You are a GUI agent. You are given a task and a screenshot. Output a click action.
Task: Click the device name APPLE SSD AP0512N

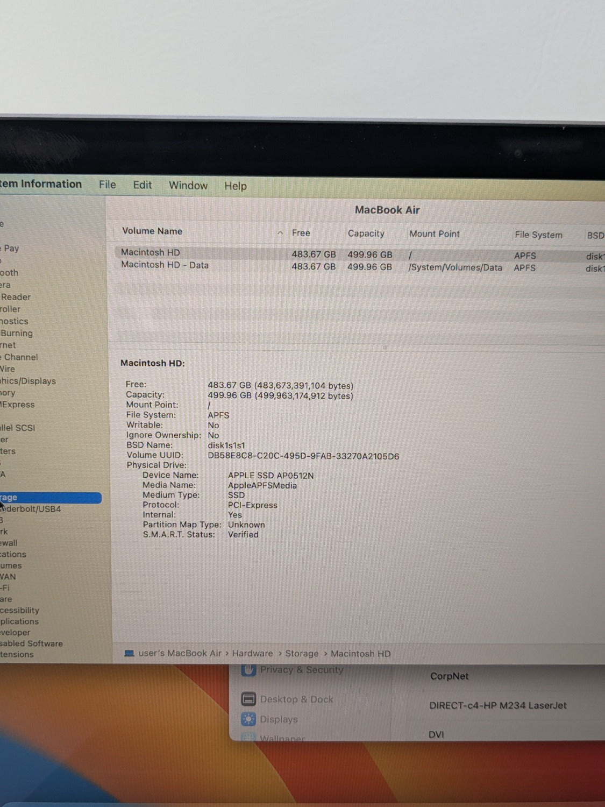[x=271, y=476]
